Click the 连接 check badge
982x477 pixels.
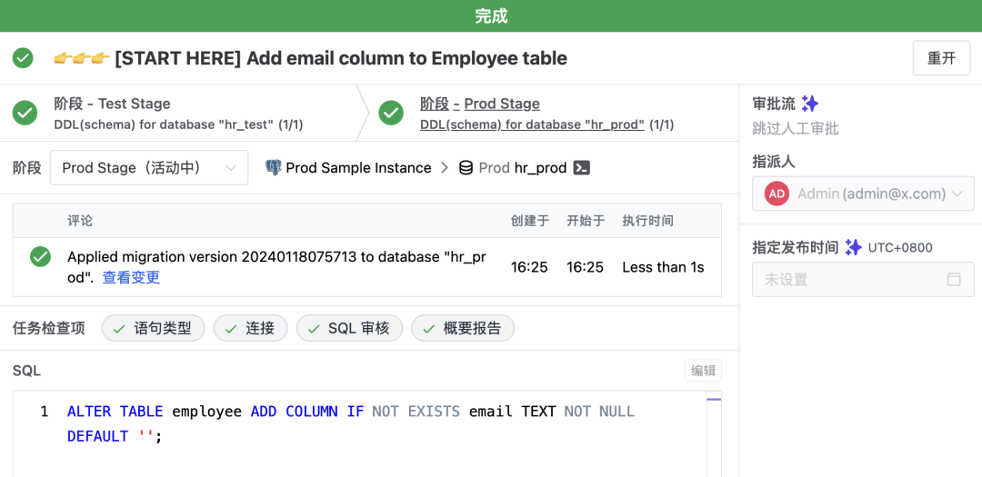click(251, 328)
